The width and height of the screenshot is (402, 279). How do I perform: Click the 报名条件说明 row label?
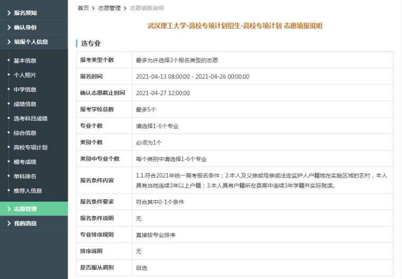[x=97, y=218]
